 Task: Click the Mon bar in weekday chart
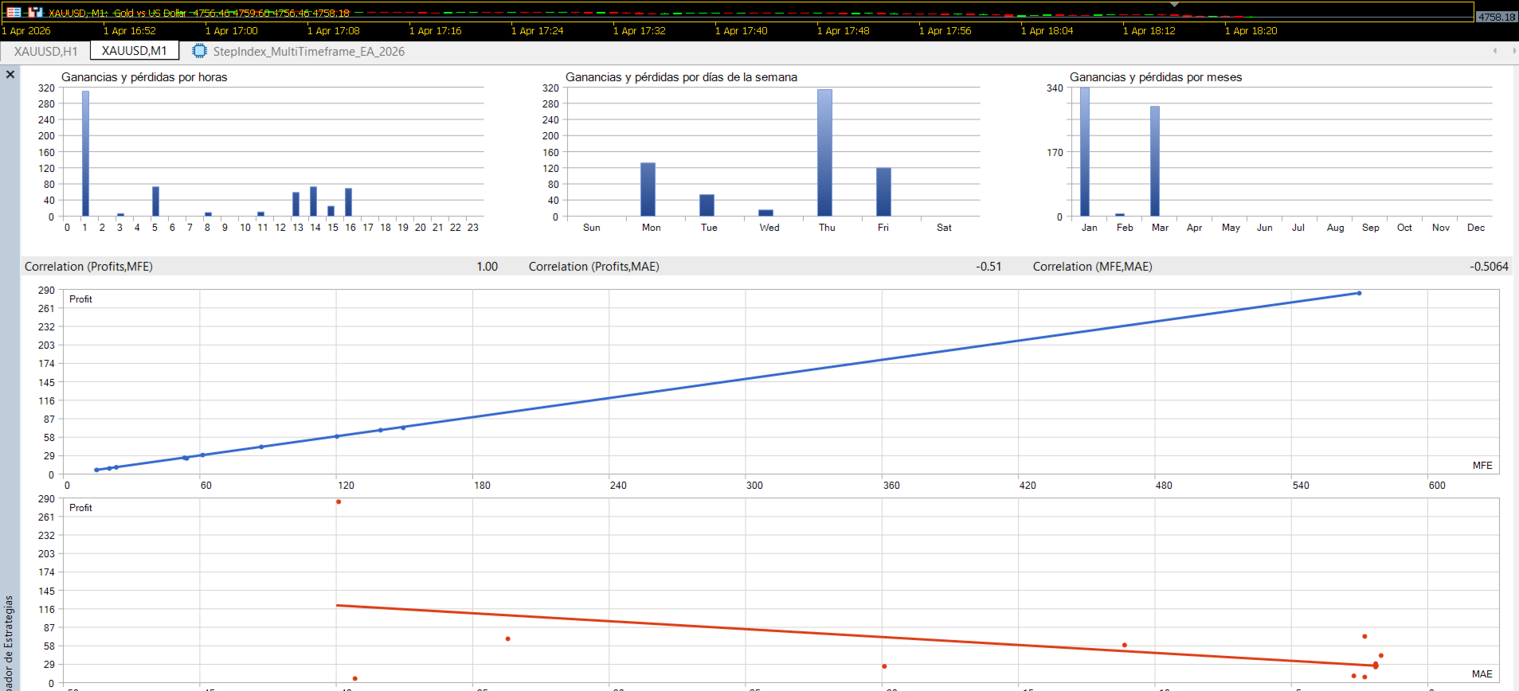pos(648,189)
